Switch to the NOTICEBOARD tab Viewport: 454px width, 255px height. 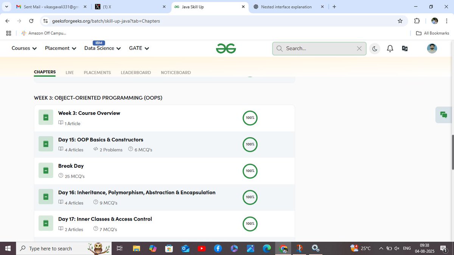tap(176, 73)
